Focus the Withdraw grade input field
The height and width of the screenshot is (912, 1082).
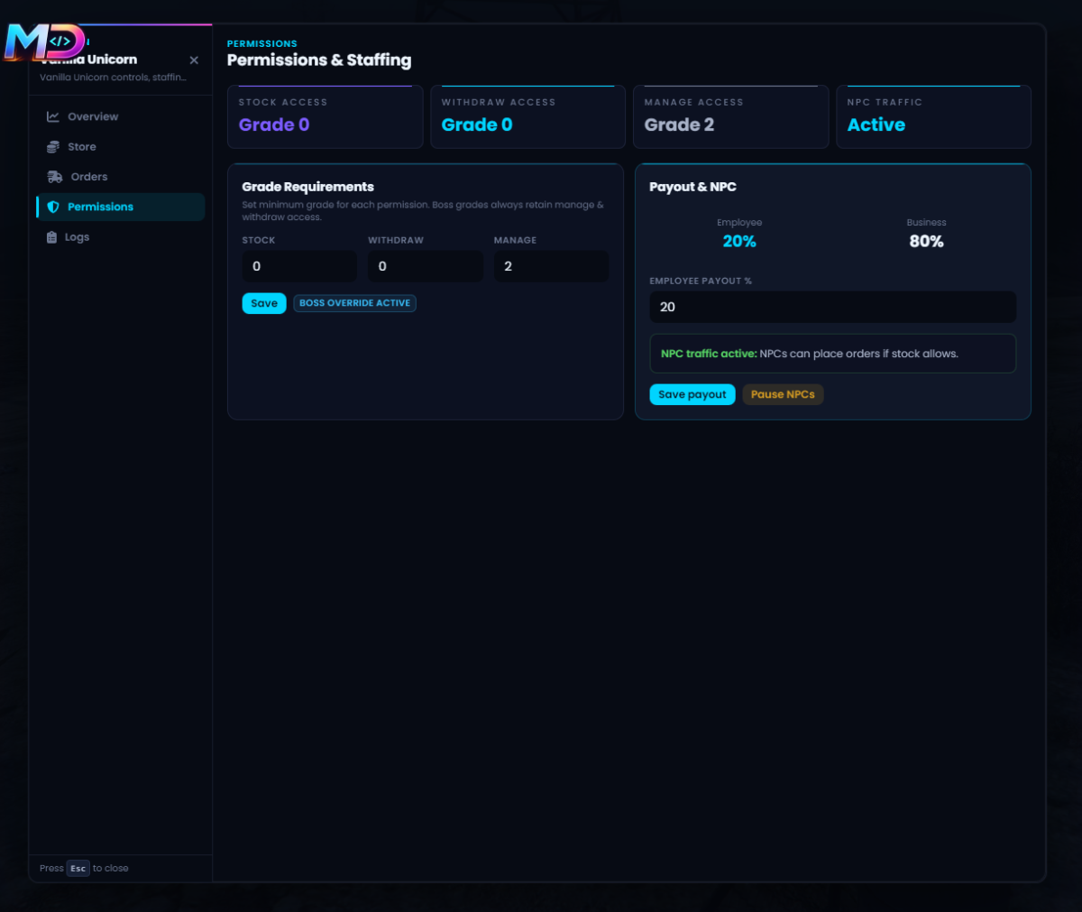(x=426, y=266)
